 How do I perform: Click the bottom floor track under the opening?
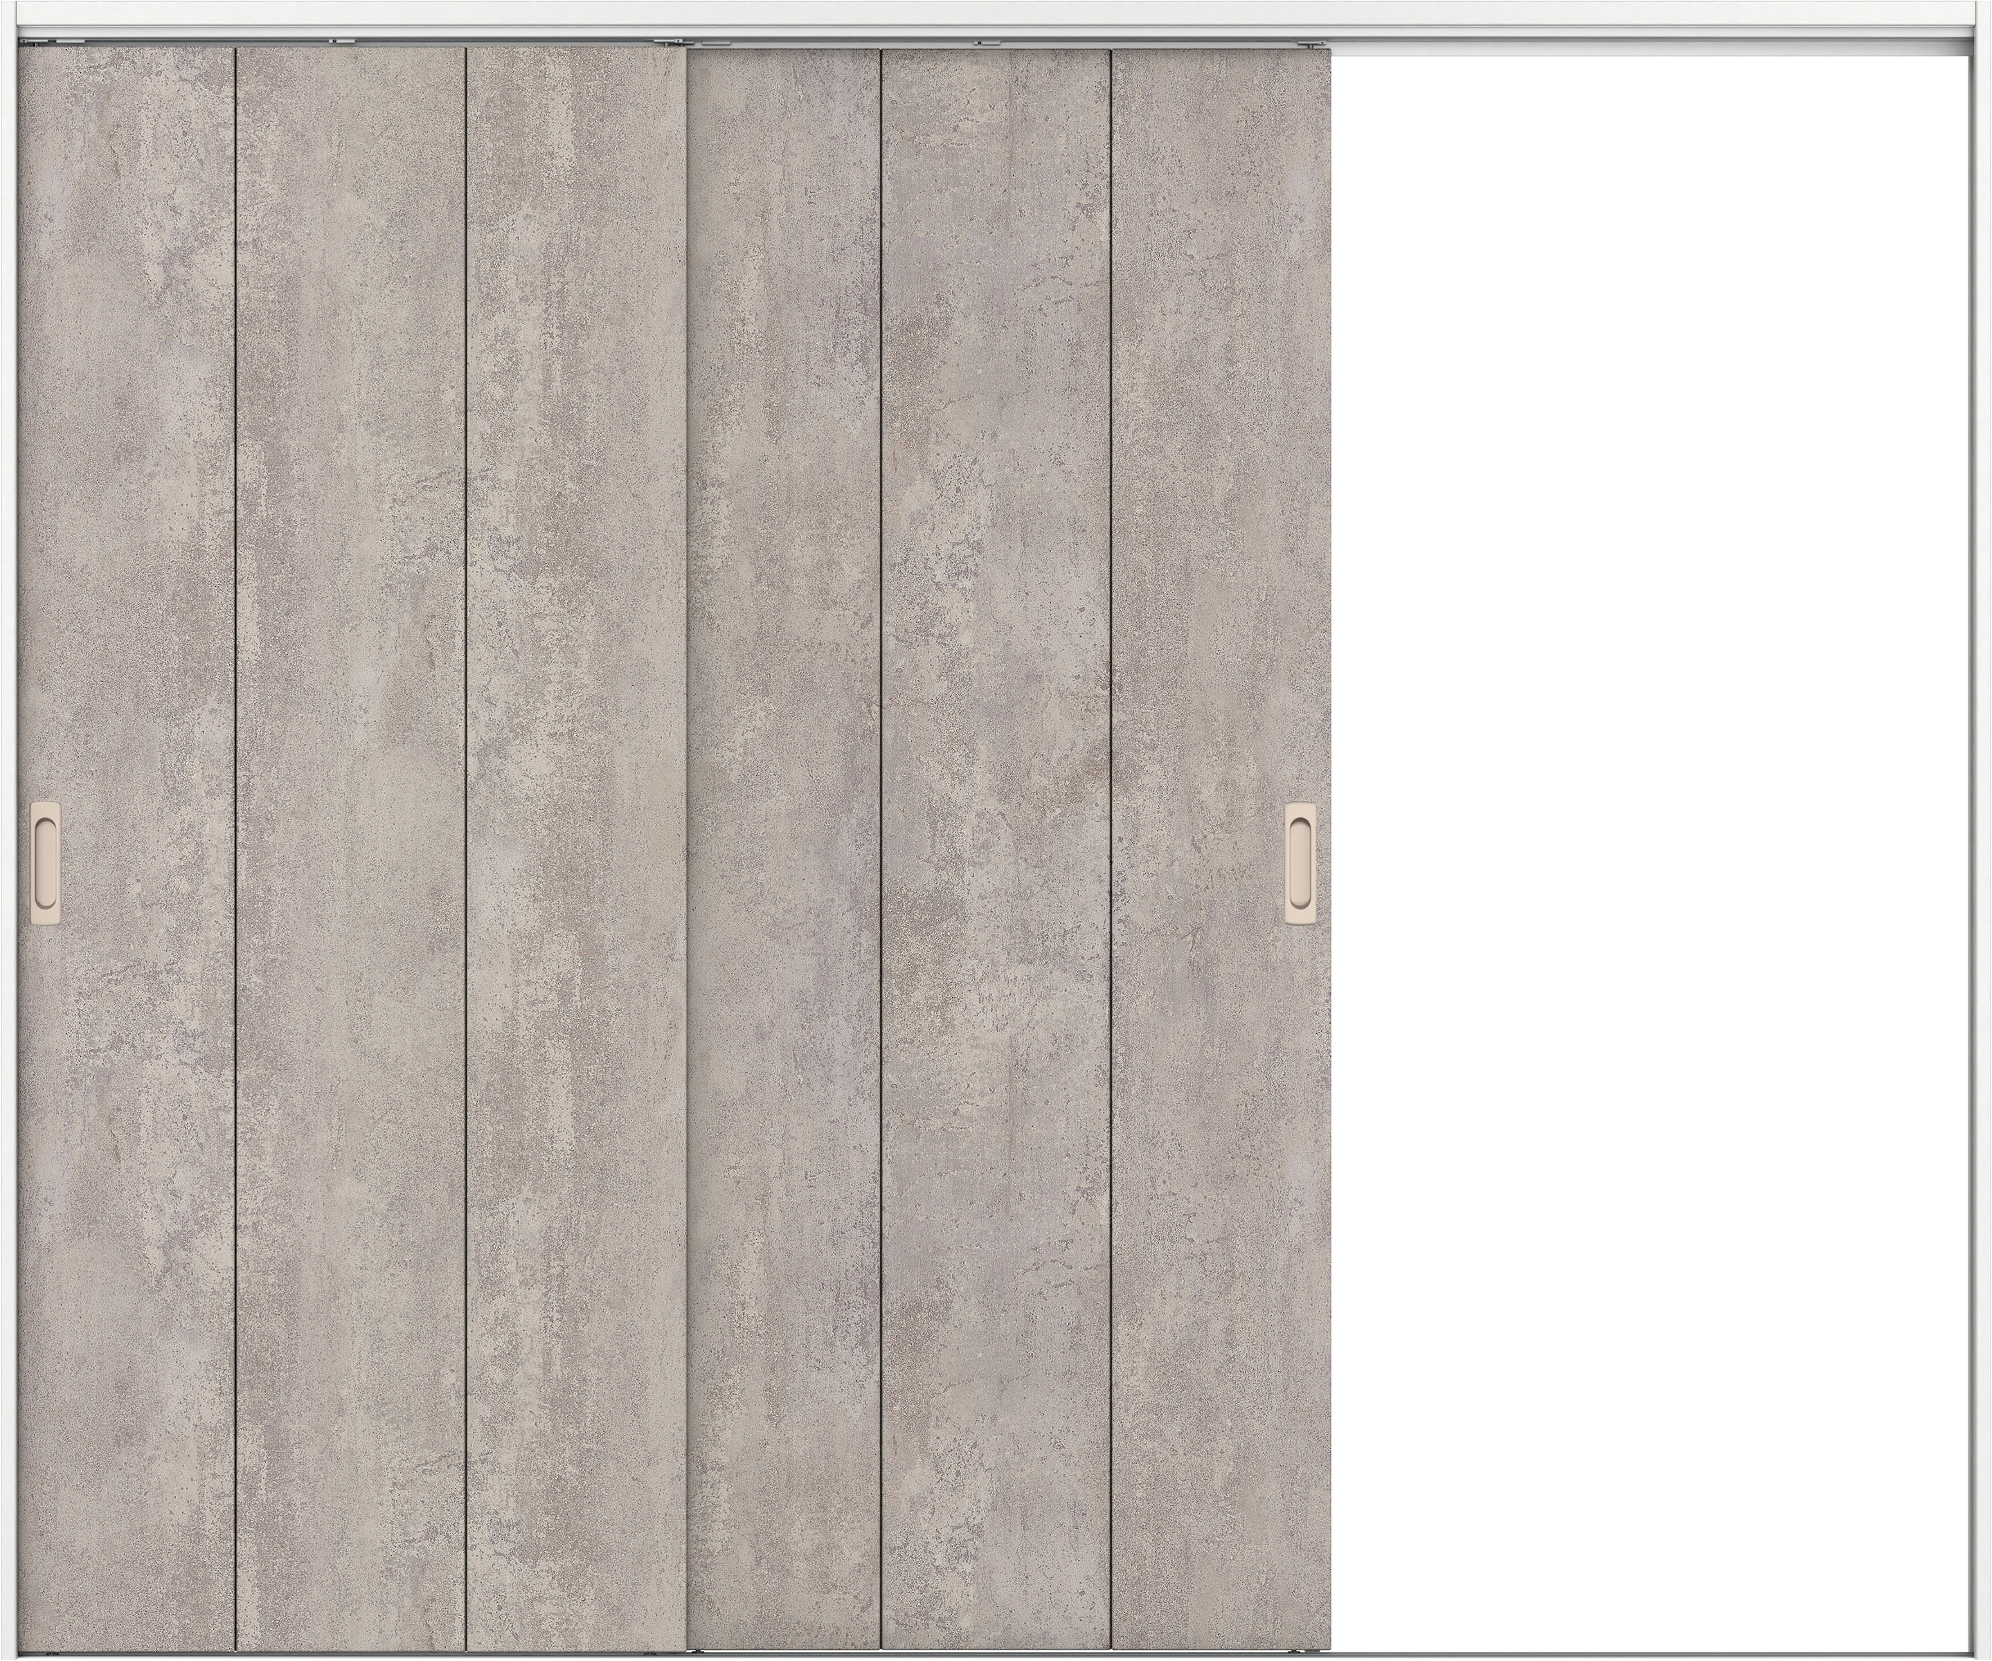pyautogui.click(x=1651, y=1653)
